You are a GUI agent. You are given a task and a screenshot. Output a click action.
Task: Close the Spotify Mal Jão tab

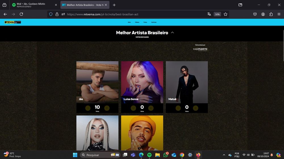click(56, 5)
